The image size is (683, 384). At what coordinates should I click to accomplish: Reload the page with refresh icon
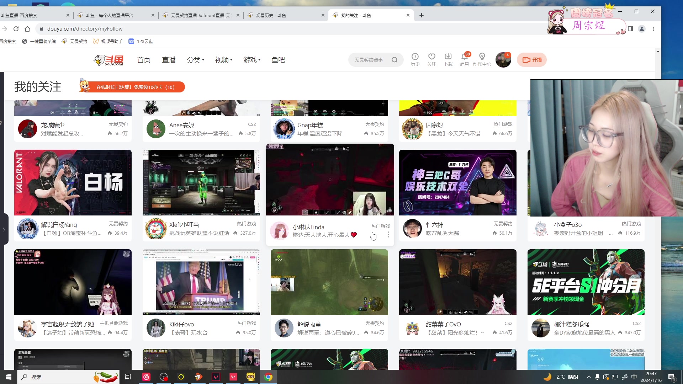tap(16, 29)
